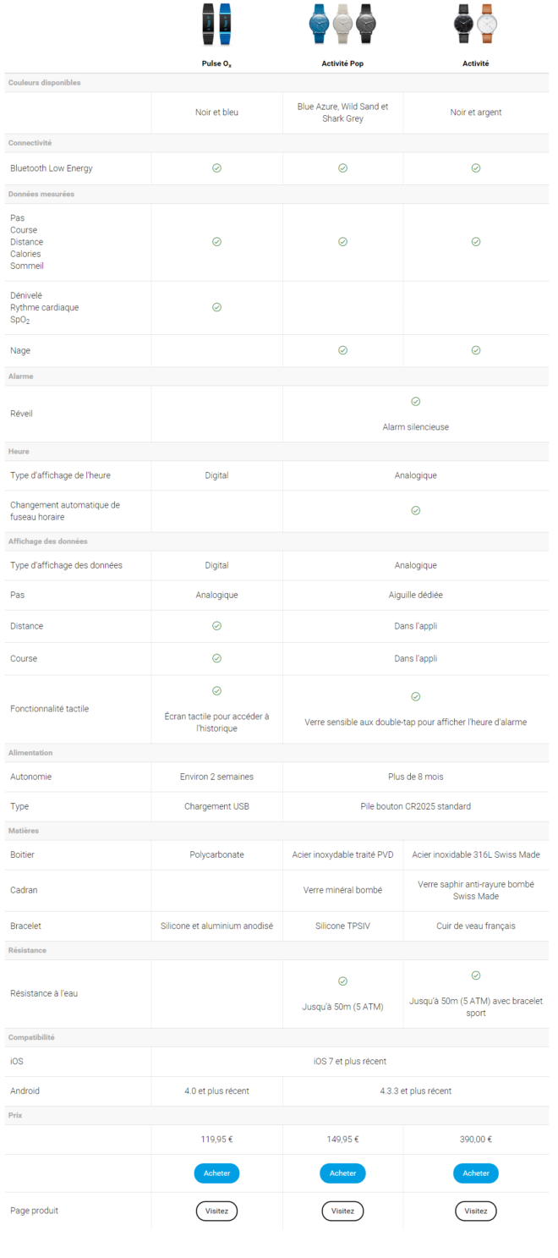This screenshot has width=558, height=1258.
Task: Click the Dénivelé heart rate check icon
Action: (x=216, y=307)
